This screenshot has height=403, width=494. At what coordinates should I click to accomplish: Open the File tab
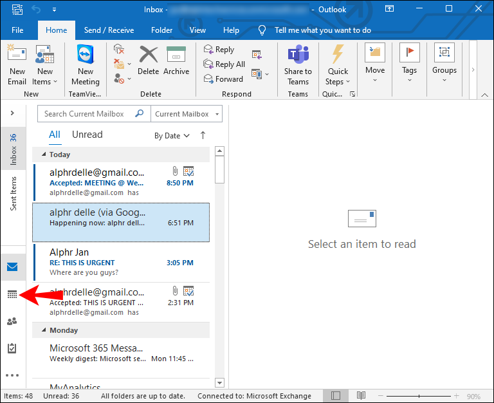point(17,30)
